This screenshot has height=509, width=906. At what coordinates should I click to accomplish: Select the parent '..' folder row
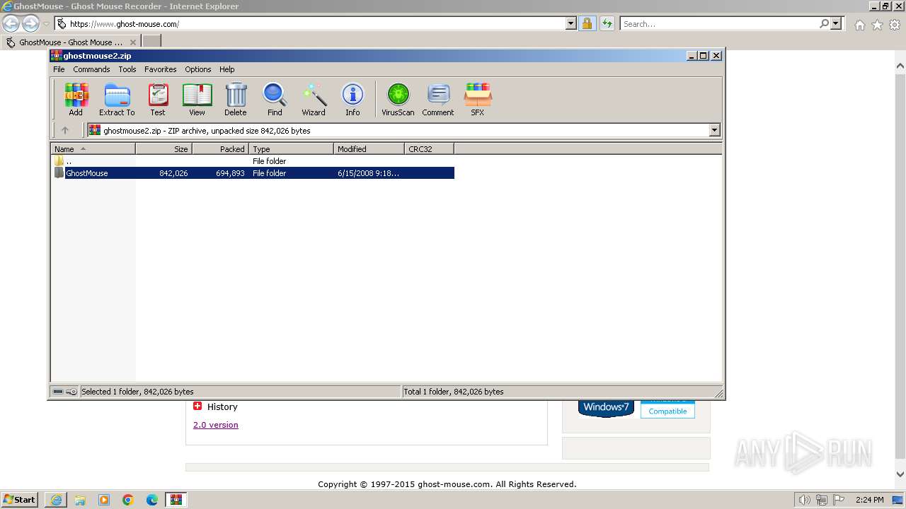(x=253, y=161)
